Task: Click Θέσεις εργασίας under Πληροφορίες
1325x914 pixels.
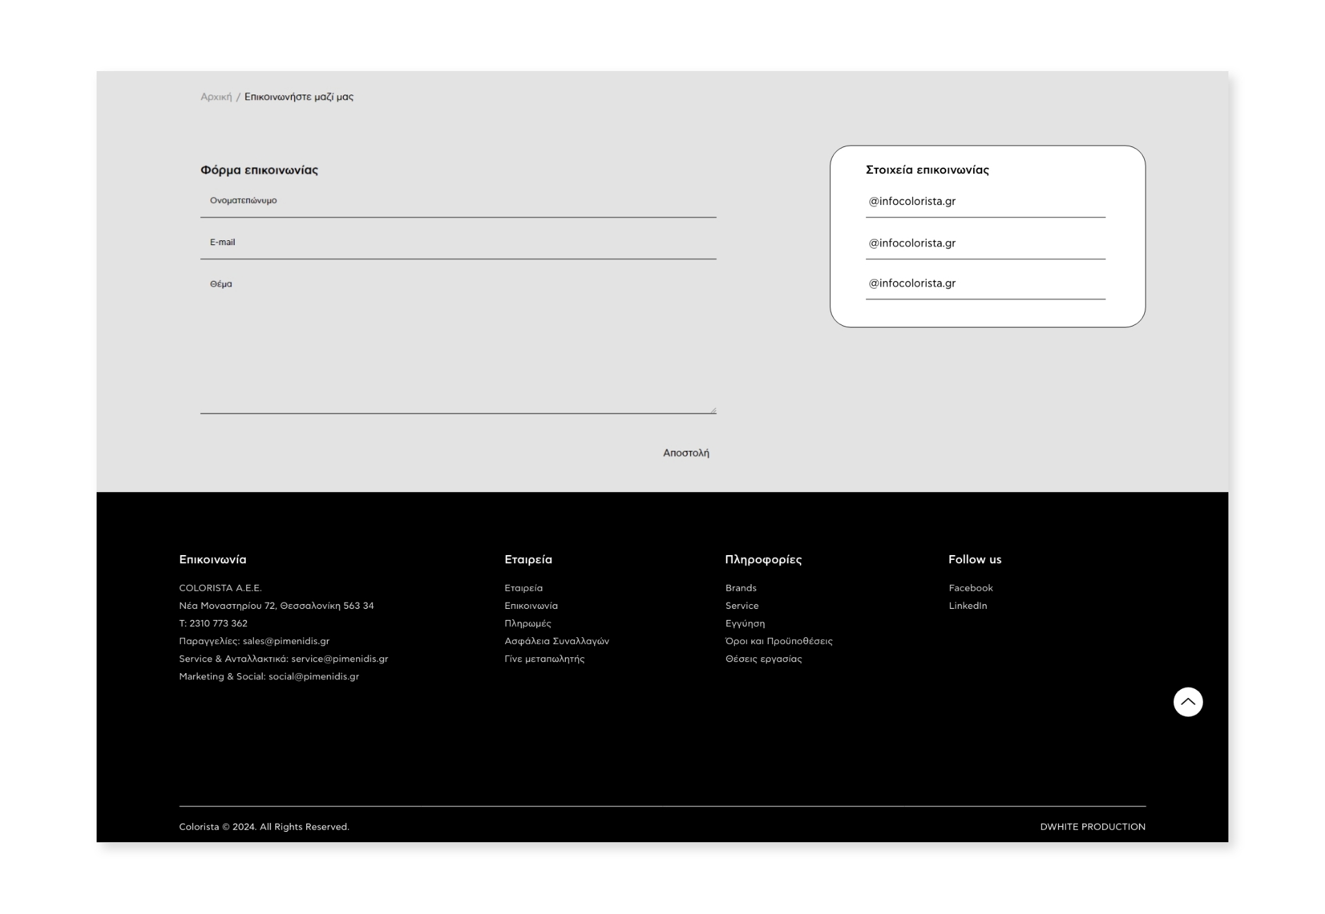Action: 763,659
